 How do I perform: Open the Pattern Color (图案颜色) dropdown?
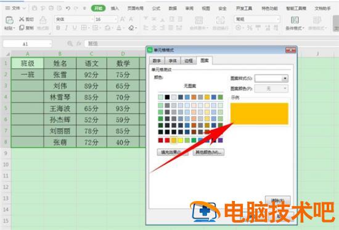pos(285,88)
